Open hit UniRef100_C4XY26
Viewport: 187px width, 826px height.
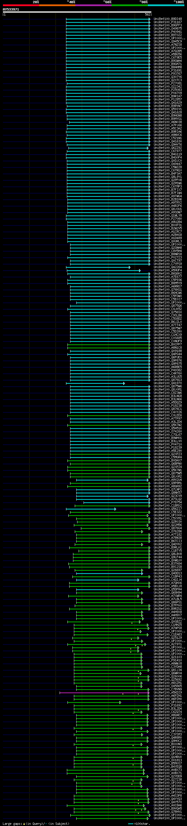coord(168,412)
